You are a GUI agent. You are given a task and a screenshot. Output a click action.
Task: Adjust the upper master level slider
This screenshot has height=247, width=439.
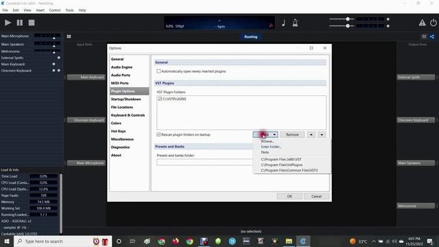tap(348, 19)
